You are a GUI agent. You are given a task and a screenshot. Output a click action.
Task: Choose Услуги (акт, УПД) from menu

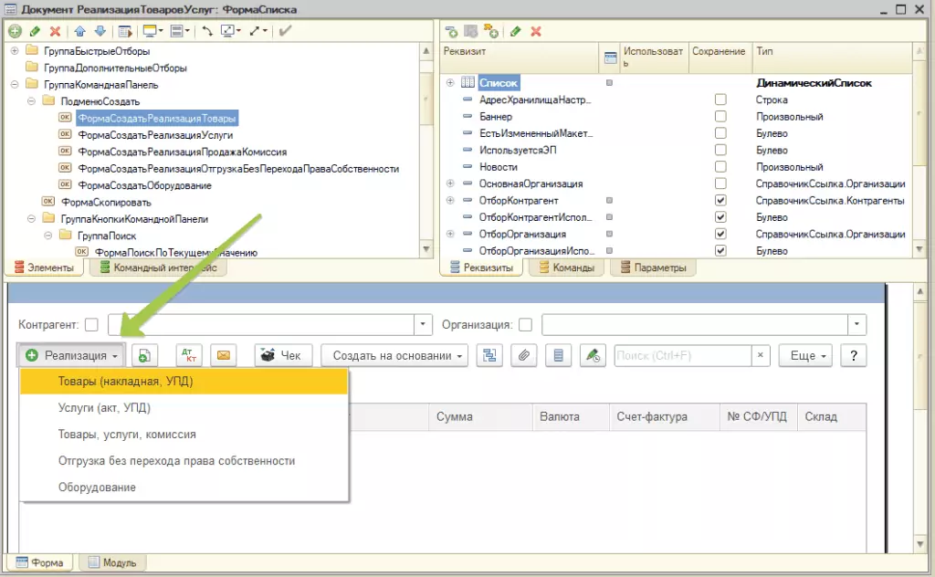104,408
